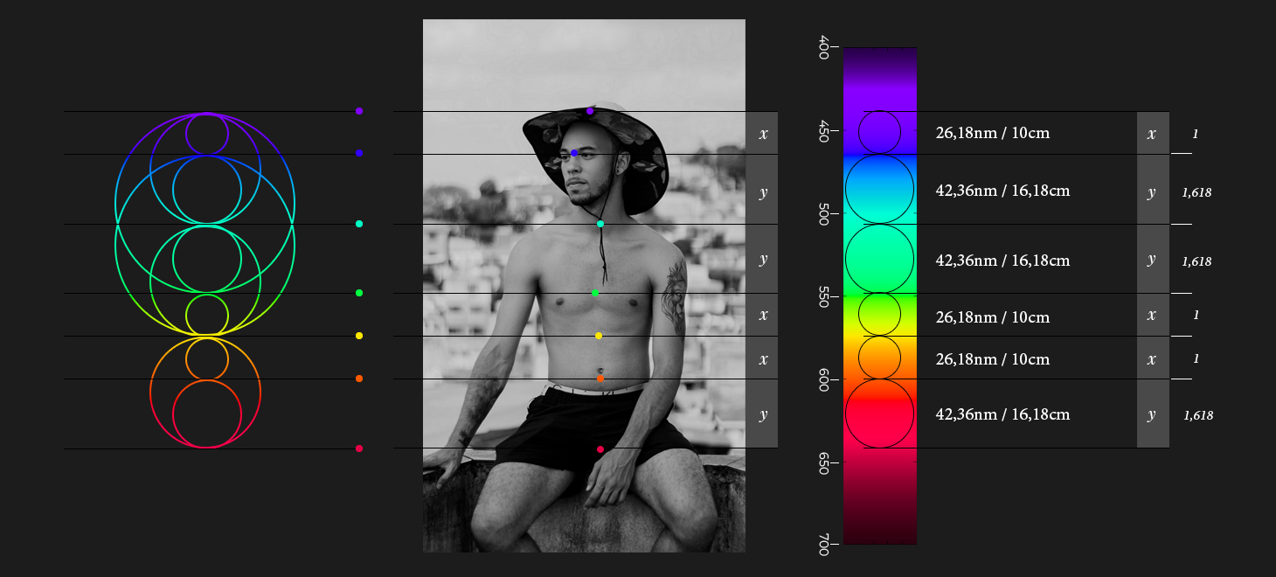Click the 550 wavelength label

[x=823, y=298]
